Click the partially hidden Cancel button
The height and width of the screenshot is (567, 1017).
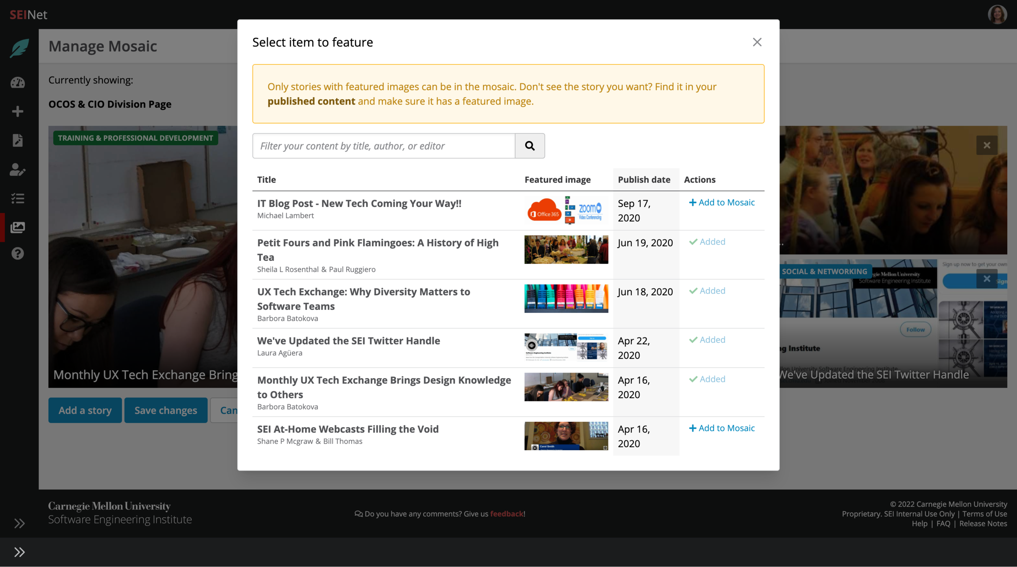(224, 410)
